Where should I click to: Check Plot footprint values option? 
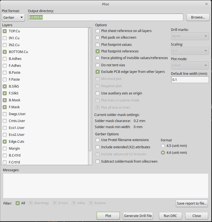coord(98,45)
